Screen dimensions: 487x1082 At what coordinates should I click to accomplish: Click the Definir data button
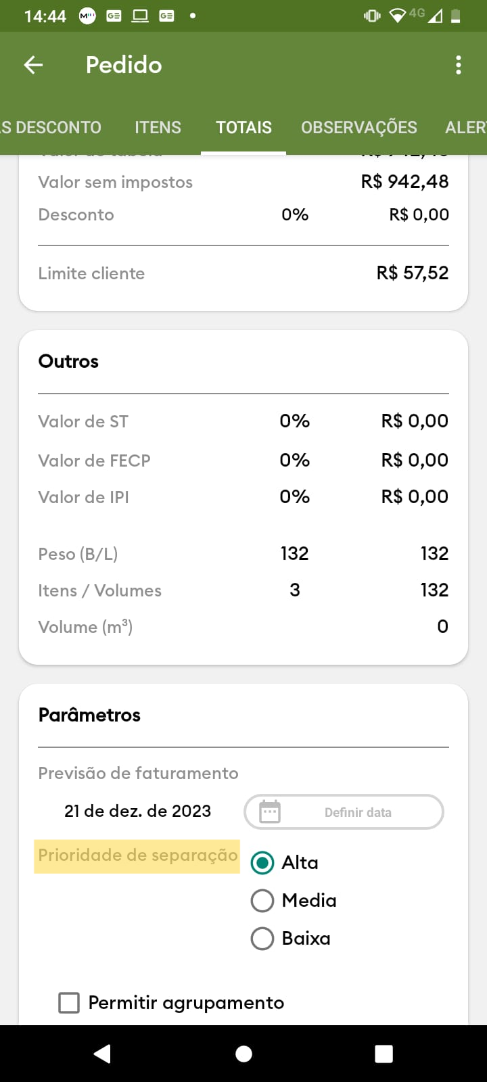click(358, 812)
